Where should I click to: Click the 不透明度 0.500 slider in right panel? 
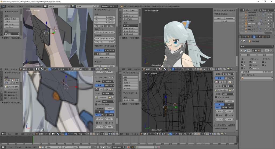tap(224, 101)
